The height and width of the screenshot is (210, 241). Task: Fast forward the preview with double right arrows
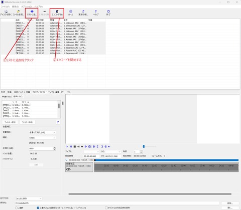coord(82,146)
